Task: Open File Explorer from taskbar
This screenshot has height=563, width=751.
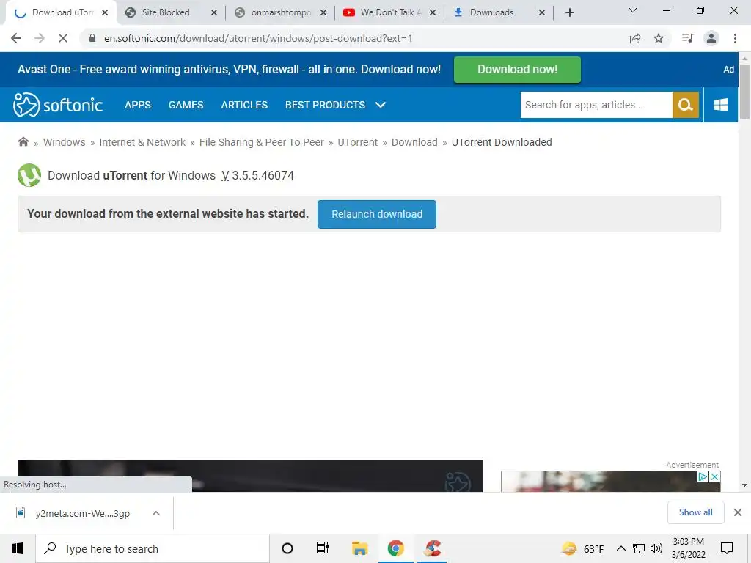Action: pos(359,548)
